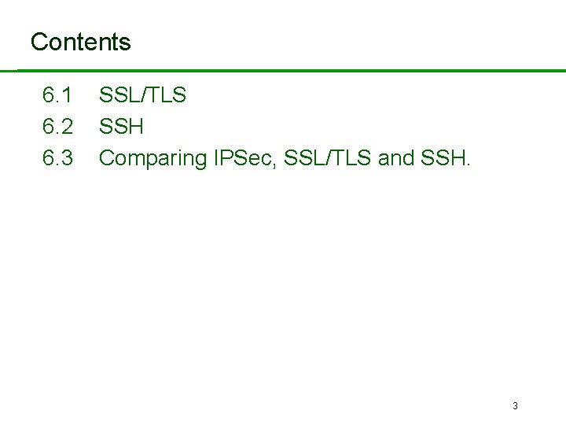Select the 6.3 section number
This screenshot has height=425, width=566.
pyautogui.click(x=57, y=158)
